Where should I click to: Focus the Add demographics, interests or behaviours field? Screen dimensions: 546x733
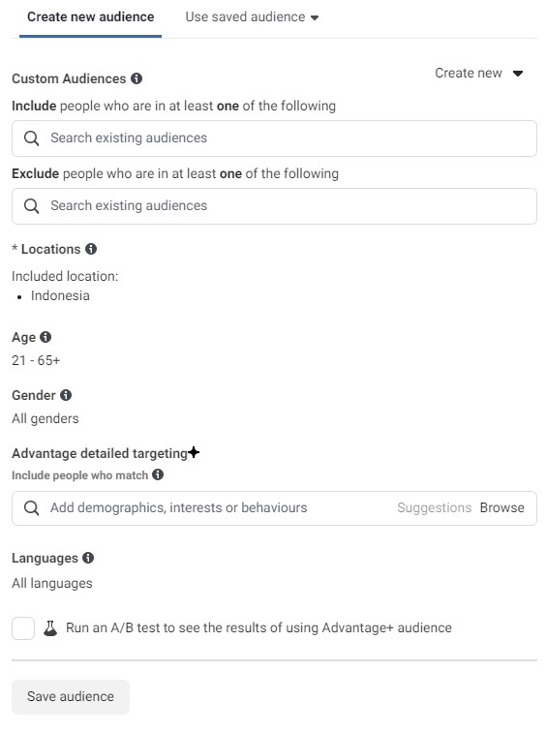[274, 508]
